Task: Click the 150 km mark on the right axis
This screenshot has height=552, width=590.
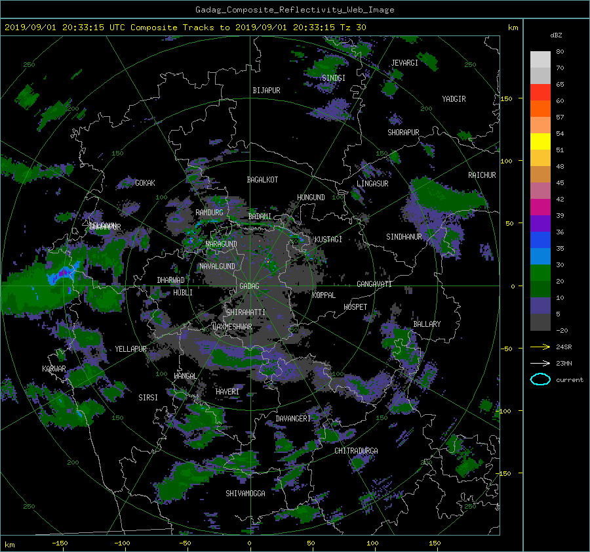Action: (507, 98)
